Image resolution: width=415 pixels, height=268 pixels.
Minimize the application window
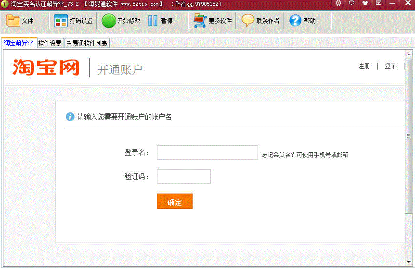pos(392,3)
